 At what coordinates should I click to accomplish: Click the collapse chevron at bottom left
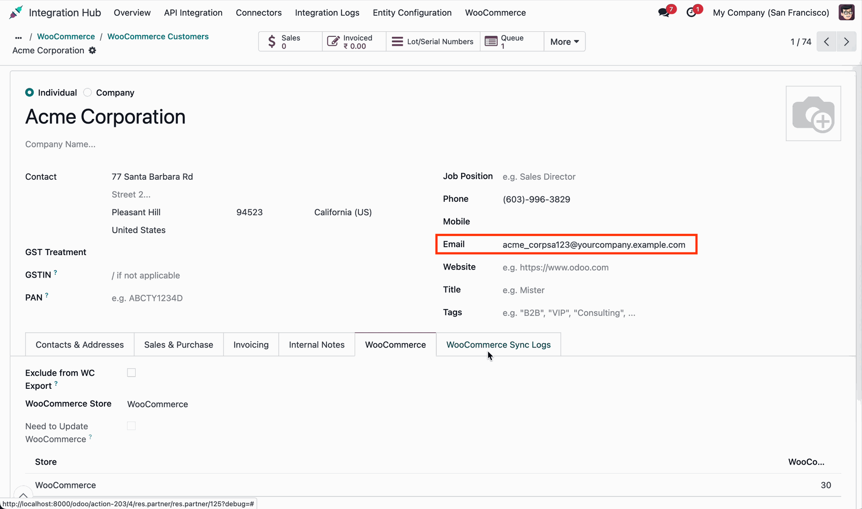[23, 495]
